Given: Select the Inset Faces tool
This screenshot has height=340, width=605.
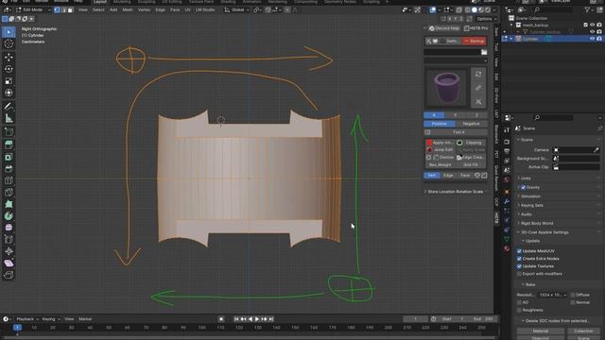Looking at the screenshot, I should [x=9, y=157].
